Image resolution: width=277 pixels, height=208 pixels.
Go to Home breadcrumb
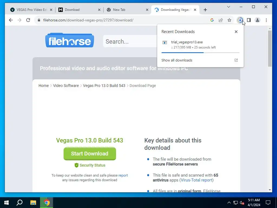pyautogui.click(x=44, y=86)
